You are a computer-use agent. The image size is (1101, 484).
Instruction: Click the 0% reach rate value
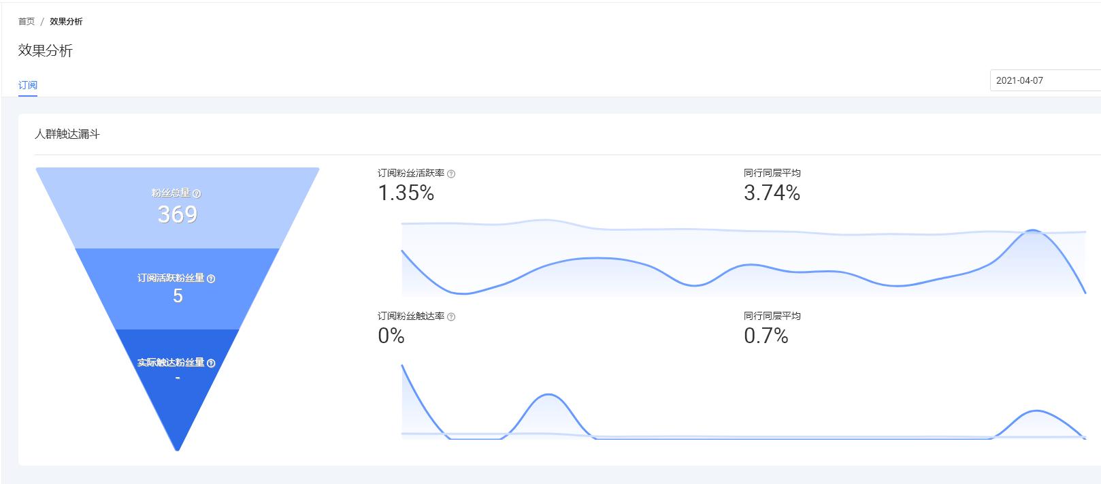pos(391,336)
